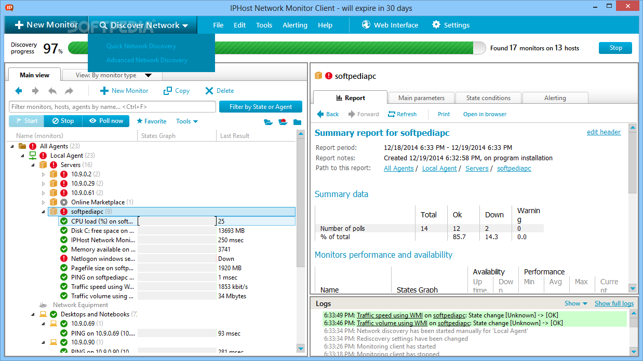
Task: Click the undo arrow icon
Action: point(52,91)
